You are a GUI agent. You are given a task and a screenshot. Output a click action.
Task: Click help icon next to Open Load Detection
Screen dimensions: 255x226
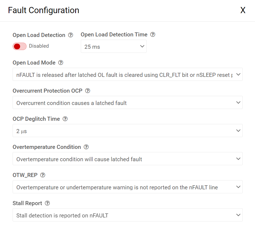(x=71, y=35)
